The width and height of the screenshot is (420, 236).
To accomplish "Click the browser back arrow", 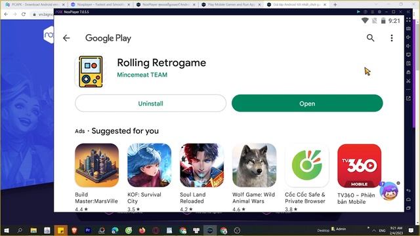I will [x=6, y=14].
